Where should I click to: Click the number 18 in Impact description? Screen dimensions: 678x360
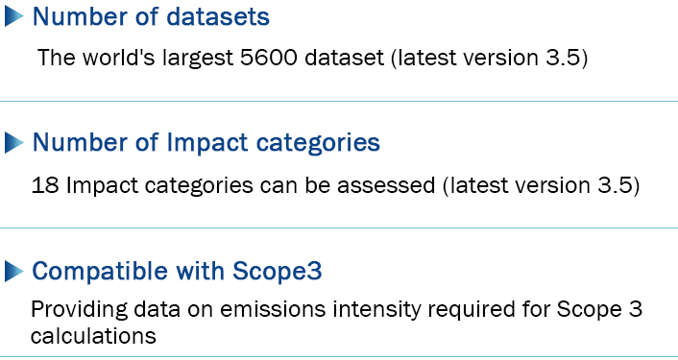(45, 186)
